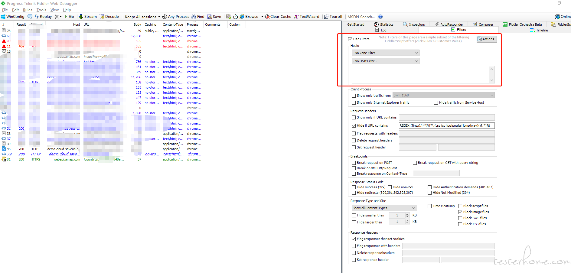Uncheck Flag responses that set cookies

point(354,239)
